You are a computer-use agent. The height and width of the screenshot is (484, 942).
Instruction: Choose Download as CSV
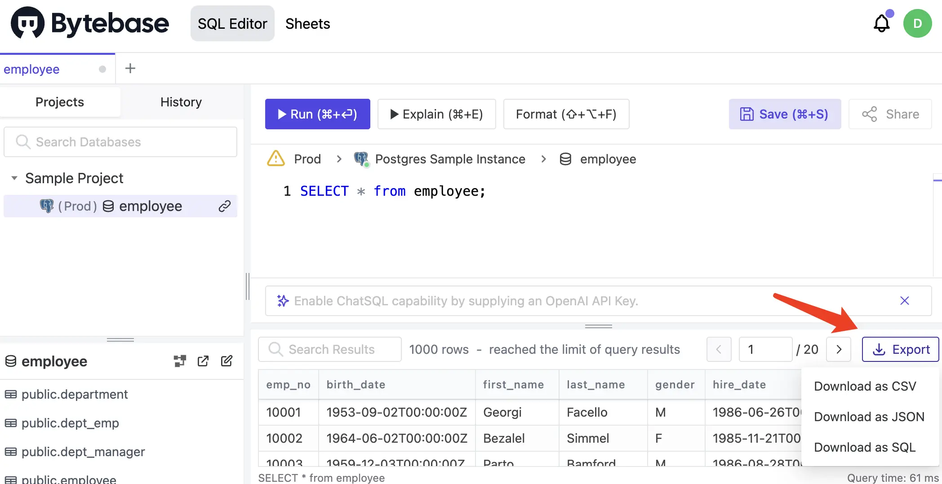[865, 386]
